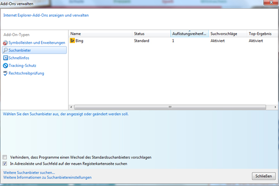Sort list by Name column header
The image size is (279, 186).
click(100, 34)
